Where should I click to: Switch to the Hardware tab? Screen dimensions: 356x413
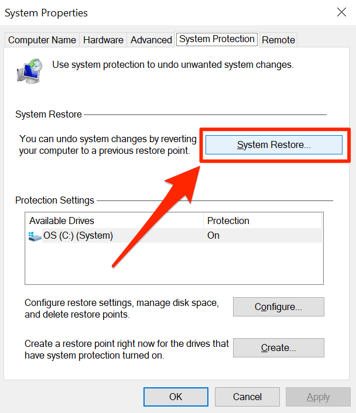point(103,40)
